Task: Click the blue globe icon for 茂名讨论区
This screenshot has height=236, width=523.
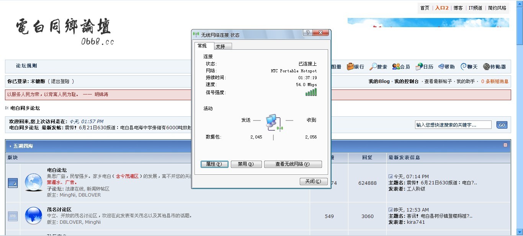Action: coord(34,216)
